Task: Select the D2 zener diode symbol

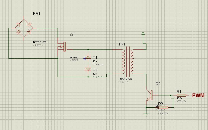Action: click(x=88, y=69)
